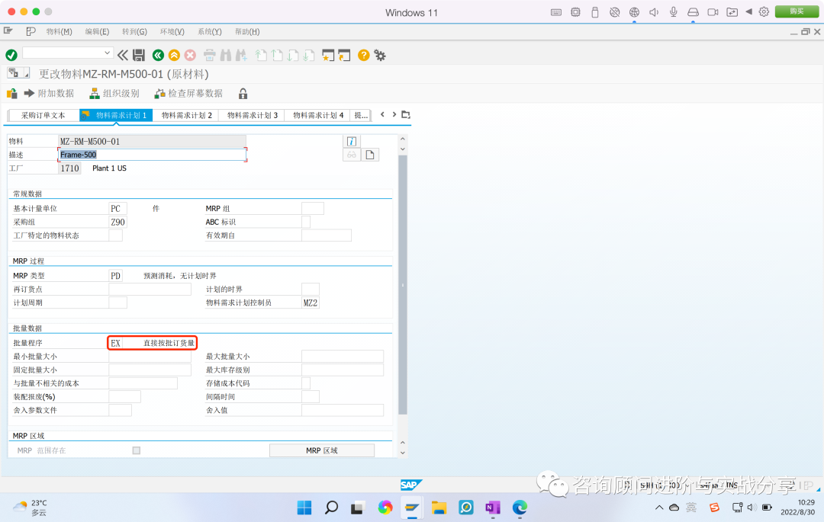Click the 批量程序 field showing EX
Screen dimensions: 824x522
pos(116,343)
